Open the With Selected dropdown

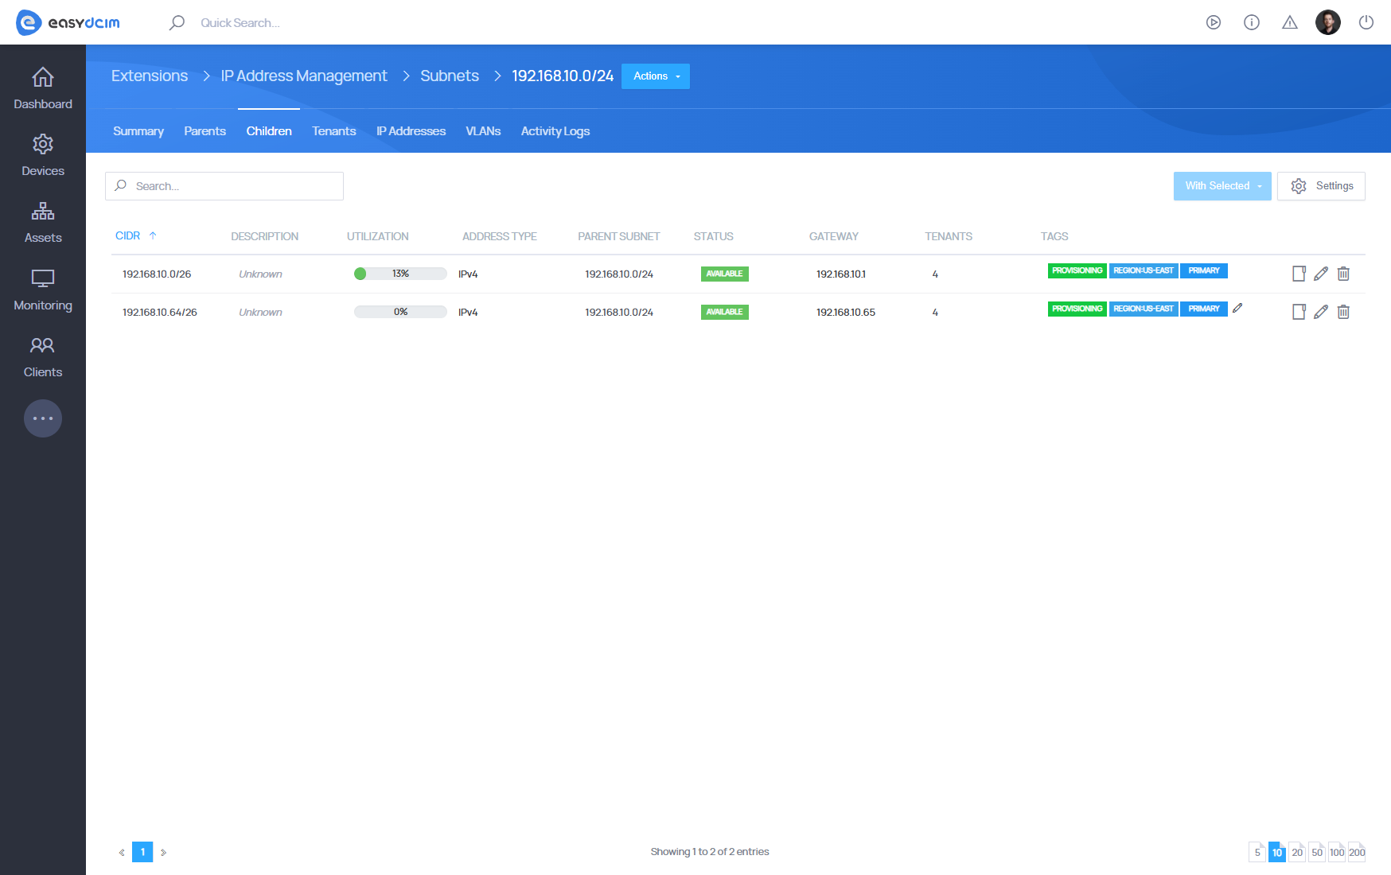click(1222, 186)
